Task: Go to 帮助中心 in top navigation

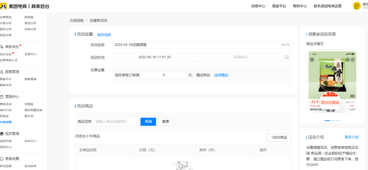Action: pos(300,6)
